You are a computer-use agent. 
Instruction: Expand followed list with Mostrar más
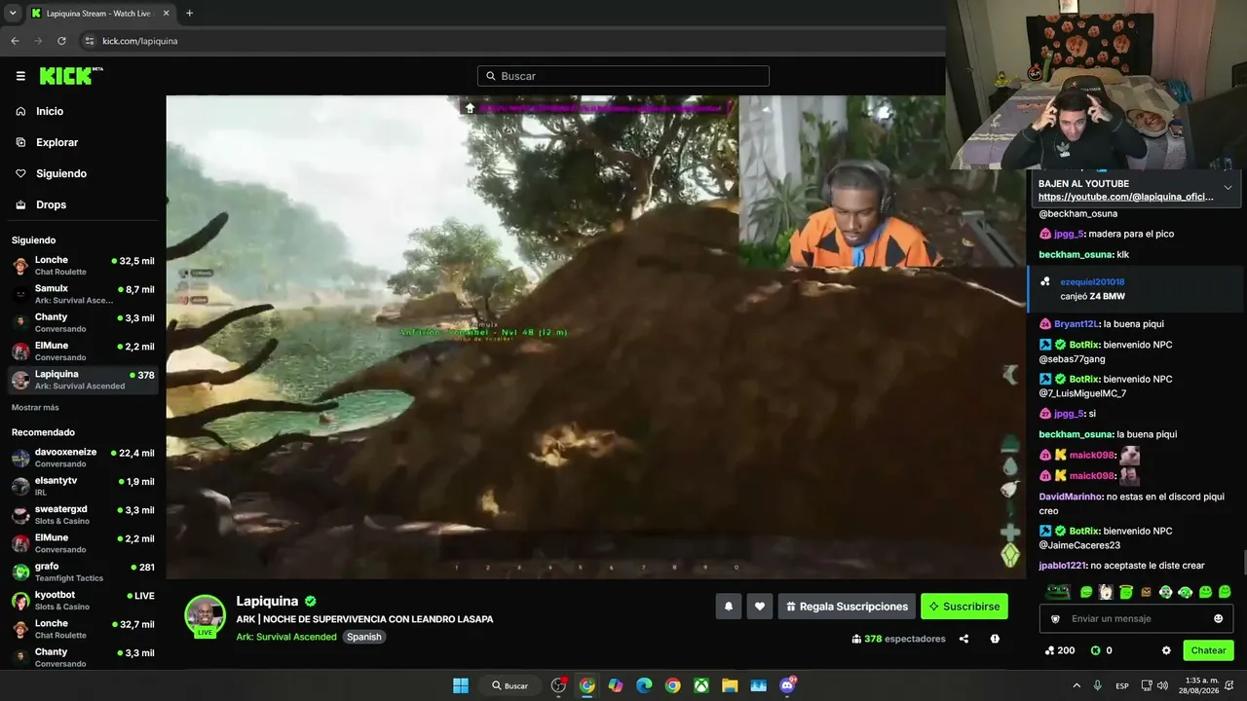click(x=35, y=407)
